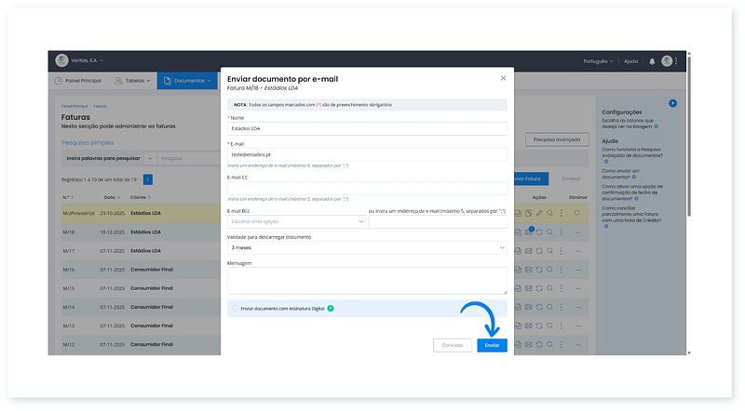This screenshot has width=745, height=411.
Task: Click the envelope icon in M/14 row
Action: pyautogui.click(x=528, y=307)
